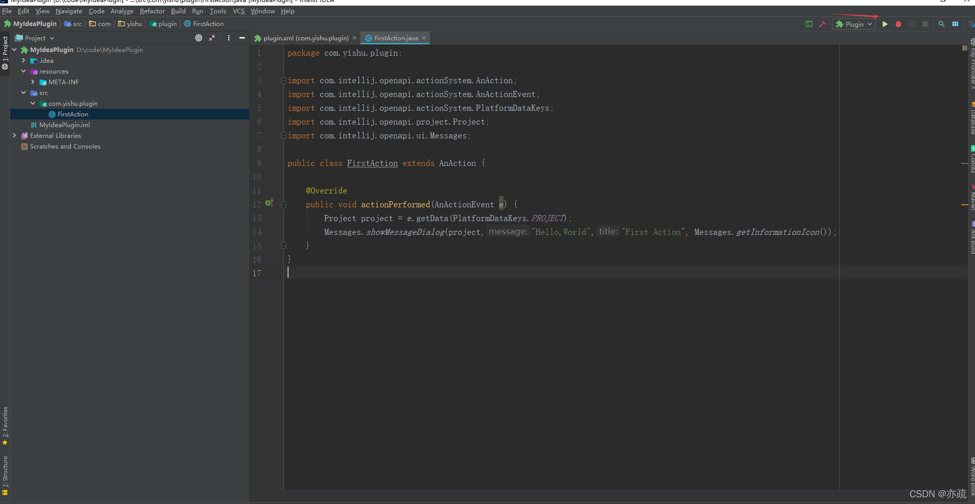This screenshot has height=504, width=975.
Task: Click the gray Stop square button
Action: pyautogui.click(x=925, y=24)
